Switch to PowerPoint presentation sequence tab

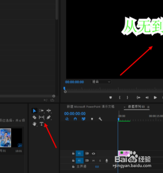tap(91, 107)
